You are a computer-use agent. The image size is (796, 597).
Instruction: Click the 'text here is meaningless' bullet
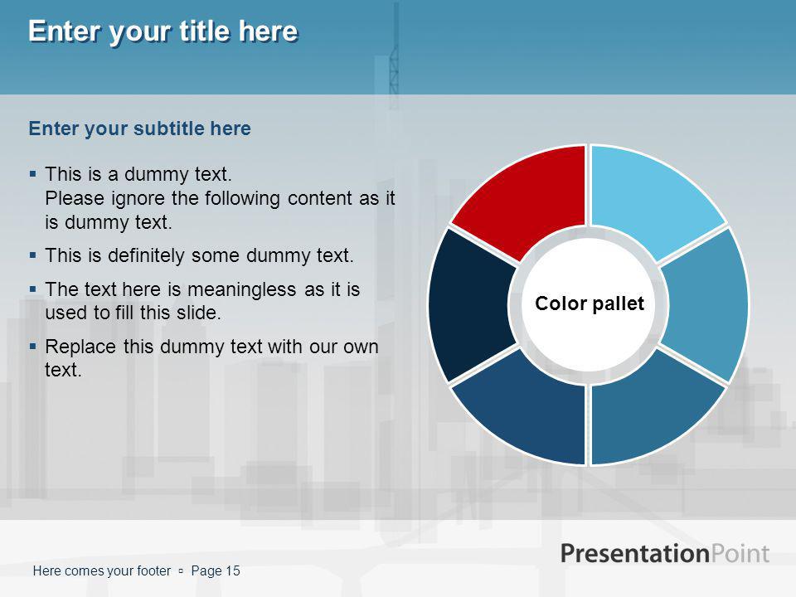[202, 300]
